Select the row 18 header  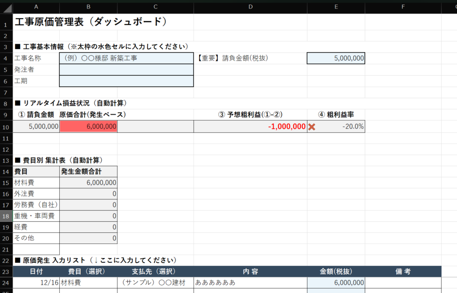(6, 216)
